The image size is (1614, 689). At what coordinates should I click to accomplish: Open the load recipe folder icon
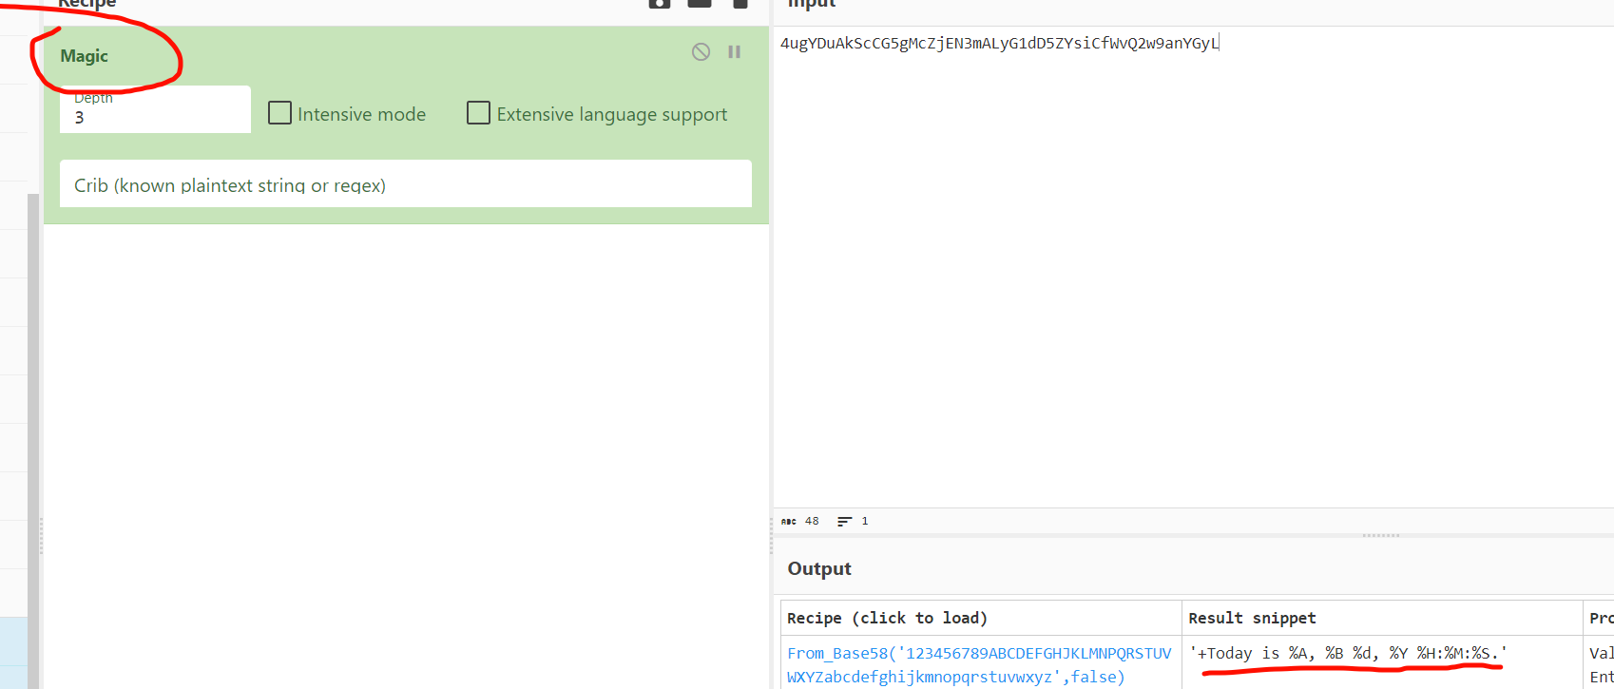(x=700, y=4)
